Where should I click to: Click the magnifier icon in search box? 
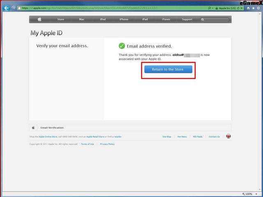click(203, 19)
